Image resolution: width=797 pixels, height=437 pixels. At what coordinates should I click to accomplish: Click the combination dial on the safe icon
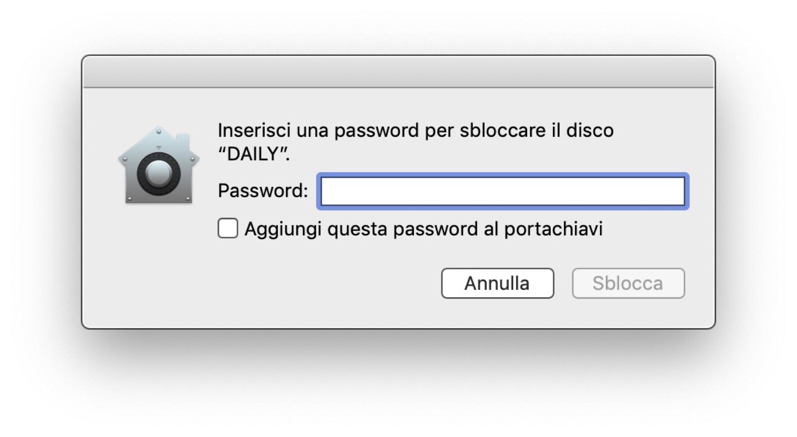(159, 173)
